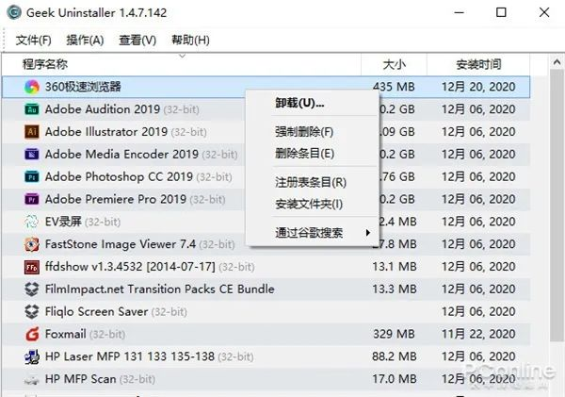Sort list by 安装时间 column header
This screenshot has width=565, height=397.
click(x=478, y=64)
